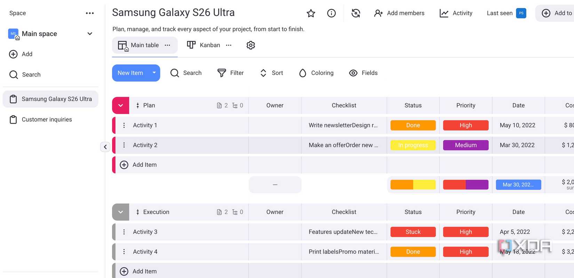Click the Plan group document count icon

[x=219, y=105]
